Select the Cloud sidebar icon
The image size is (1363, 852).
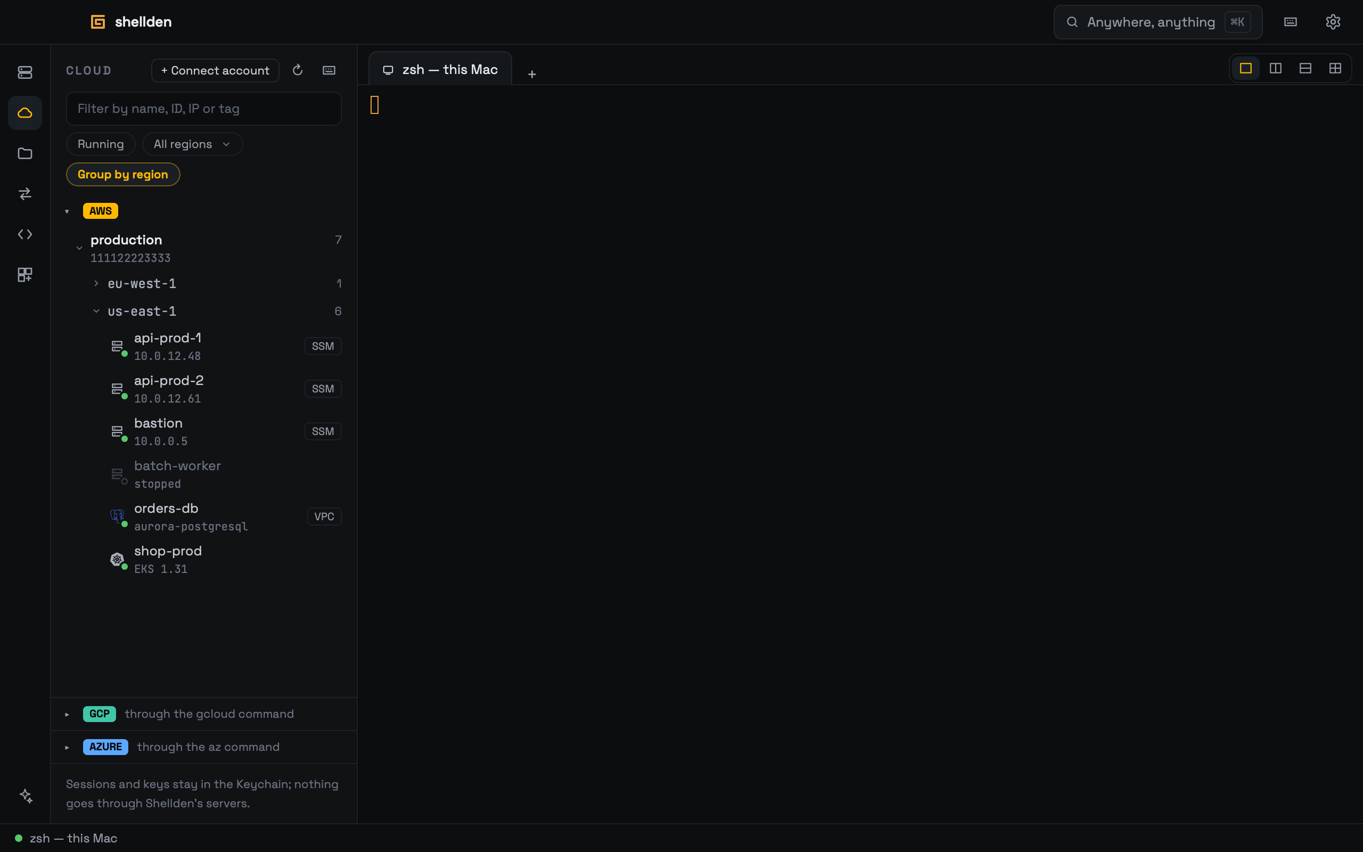25,113
